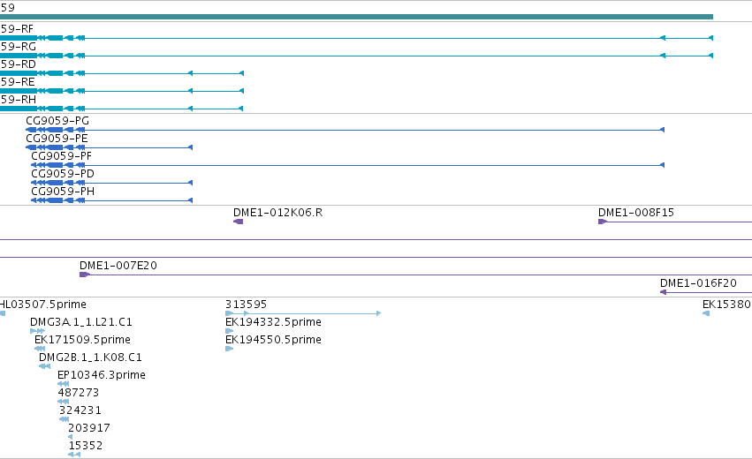Click the HL03507.5prime EST label
Screen dimensions: 752x459
point(43,305)
